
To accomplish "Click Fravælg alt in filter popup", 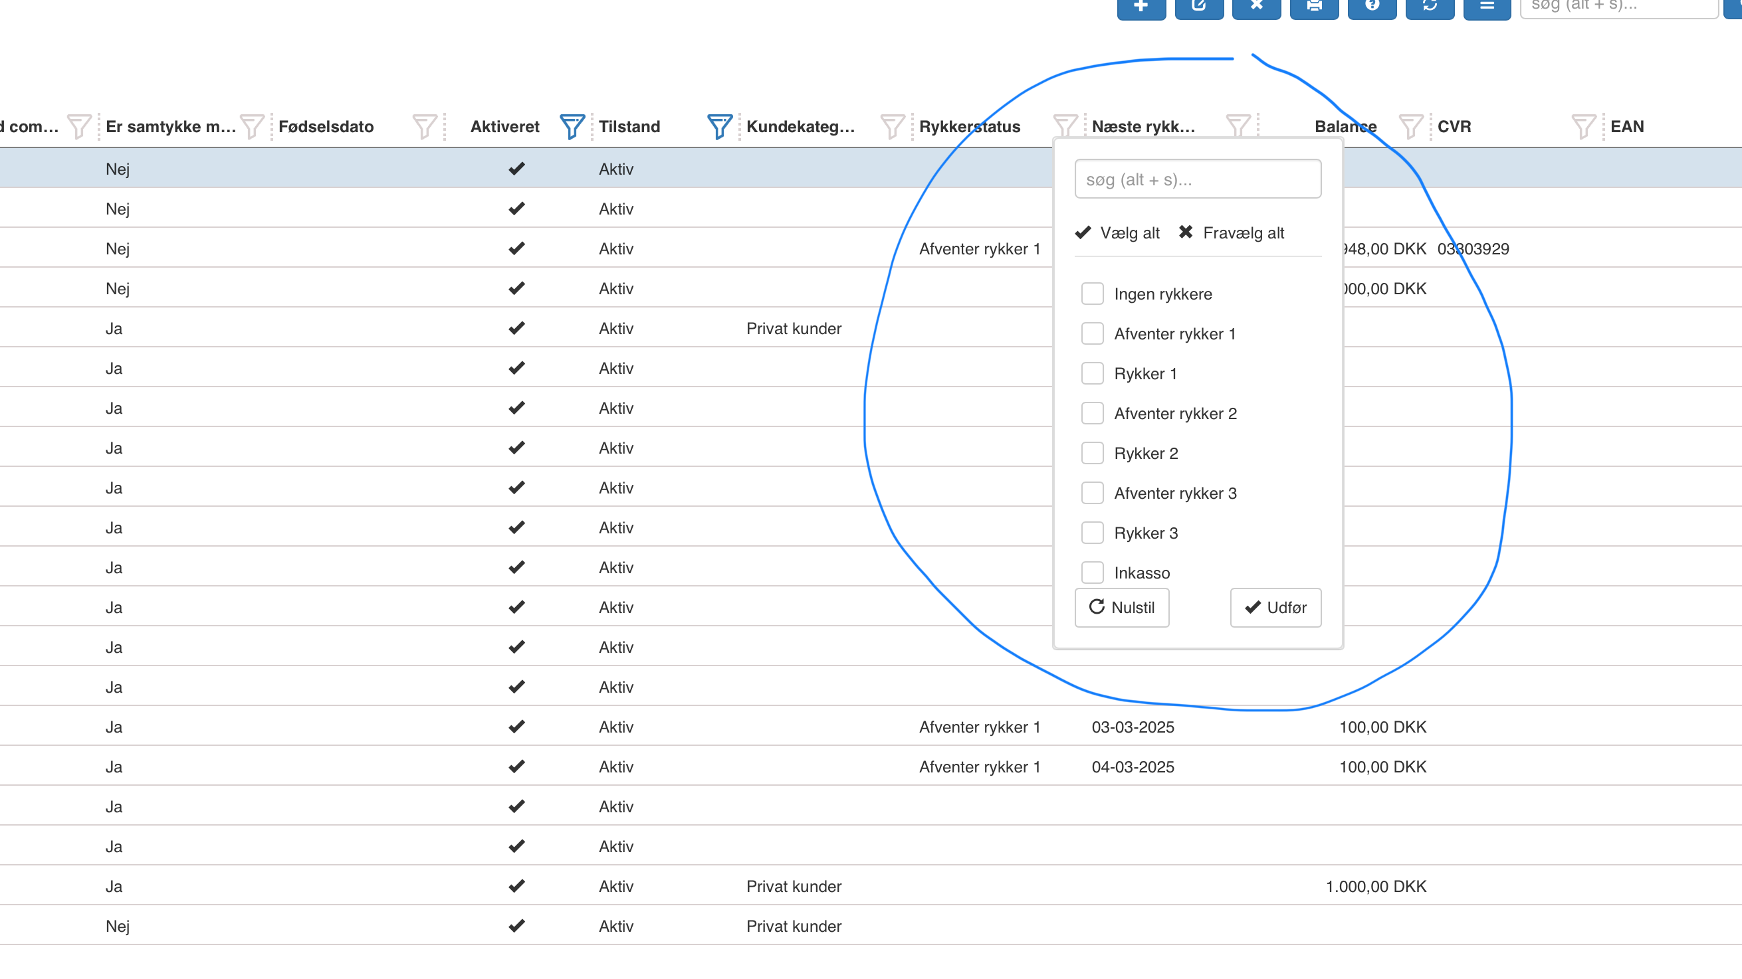I will click(1232, 233).
